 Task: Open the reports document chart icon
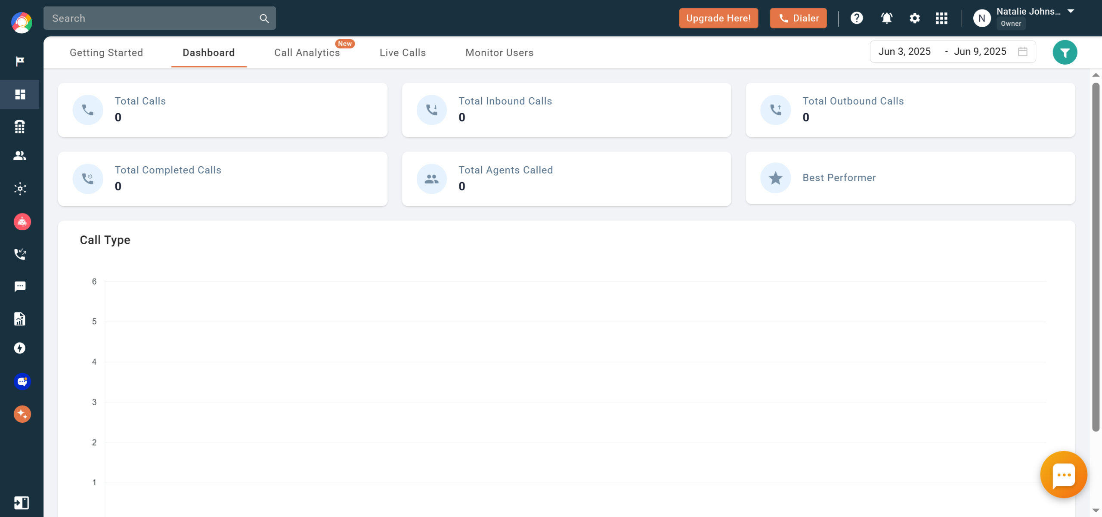[x=20, y=319]
